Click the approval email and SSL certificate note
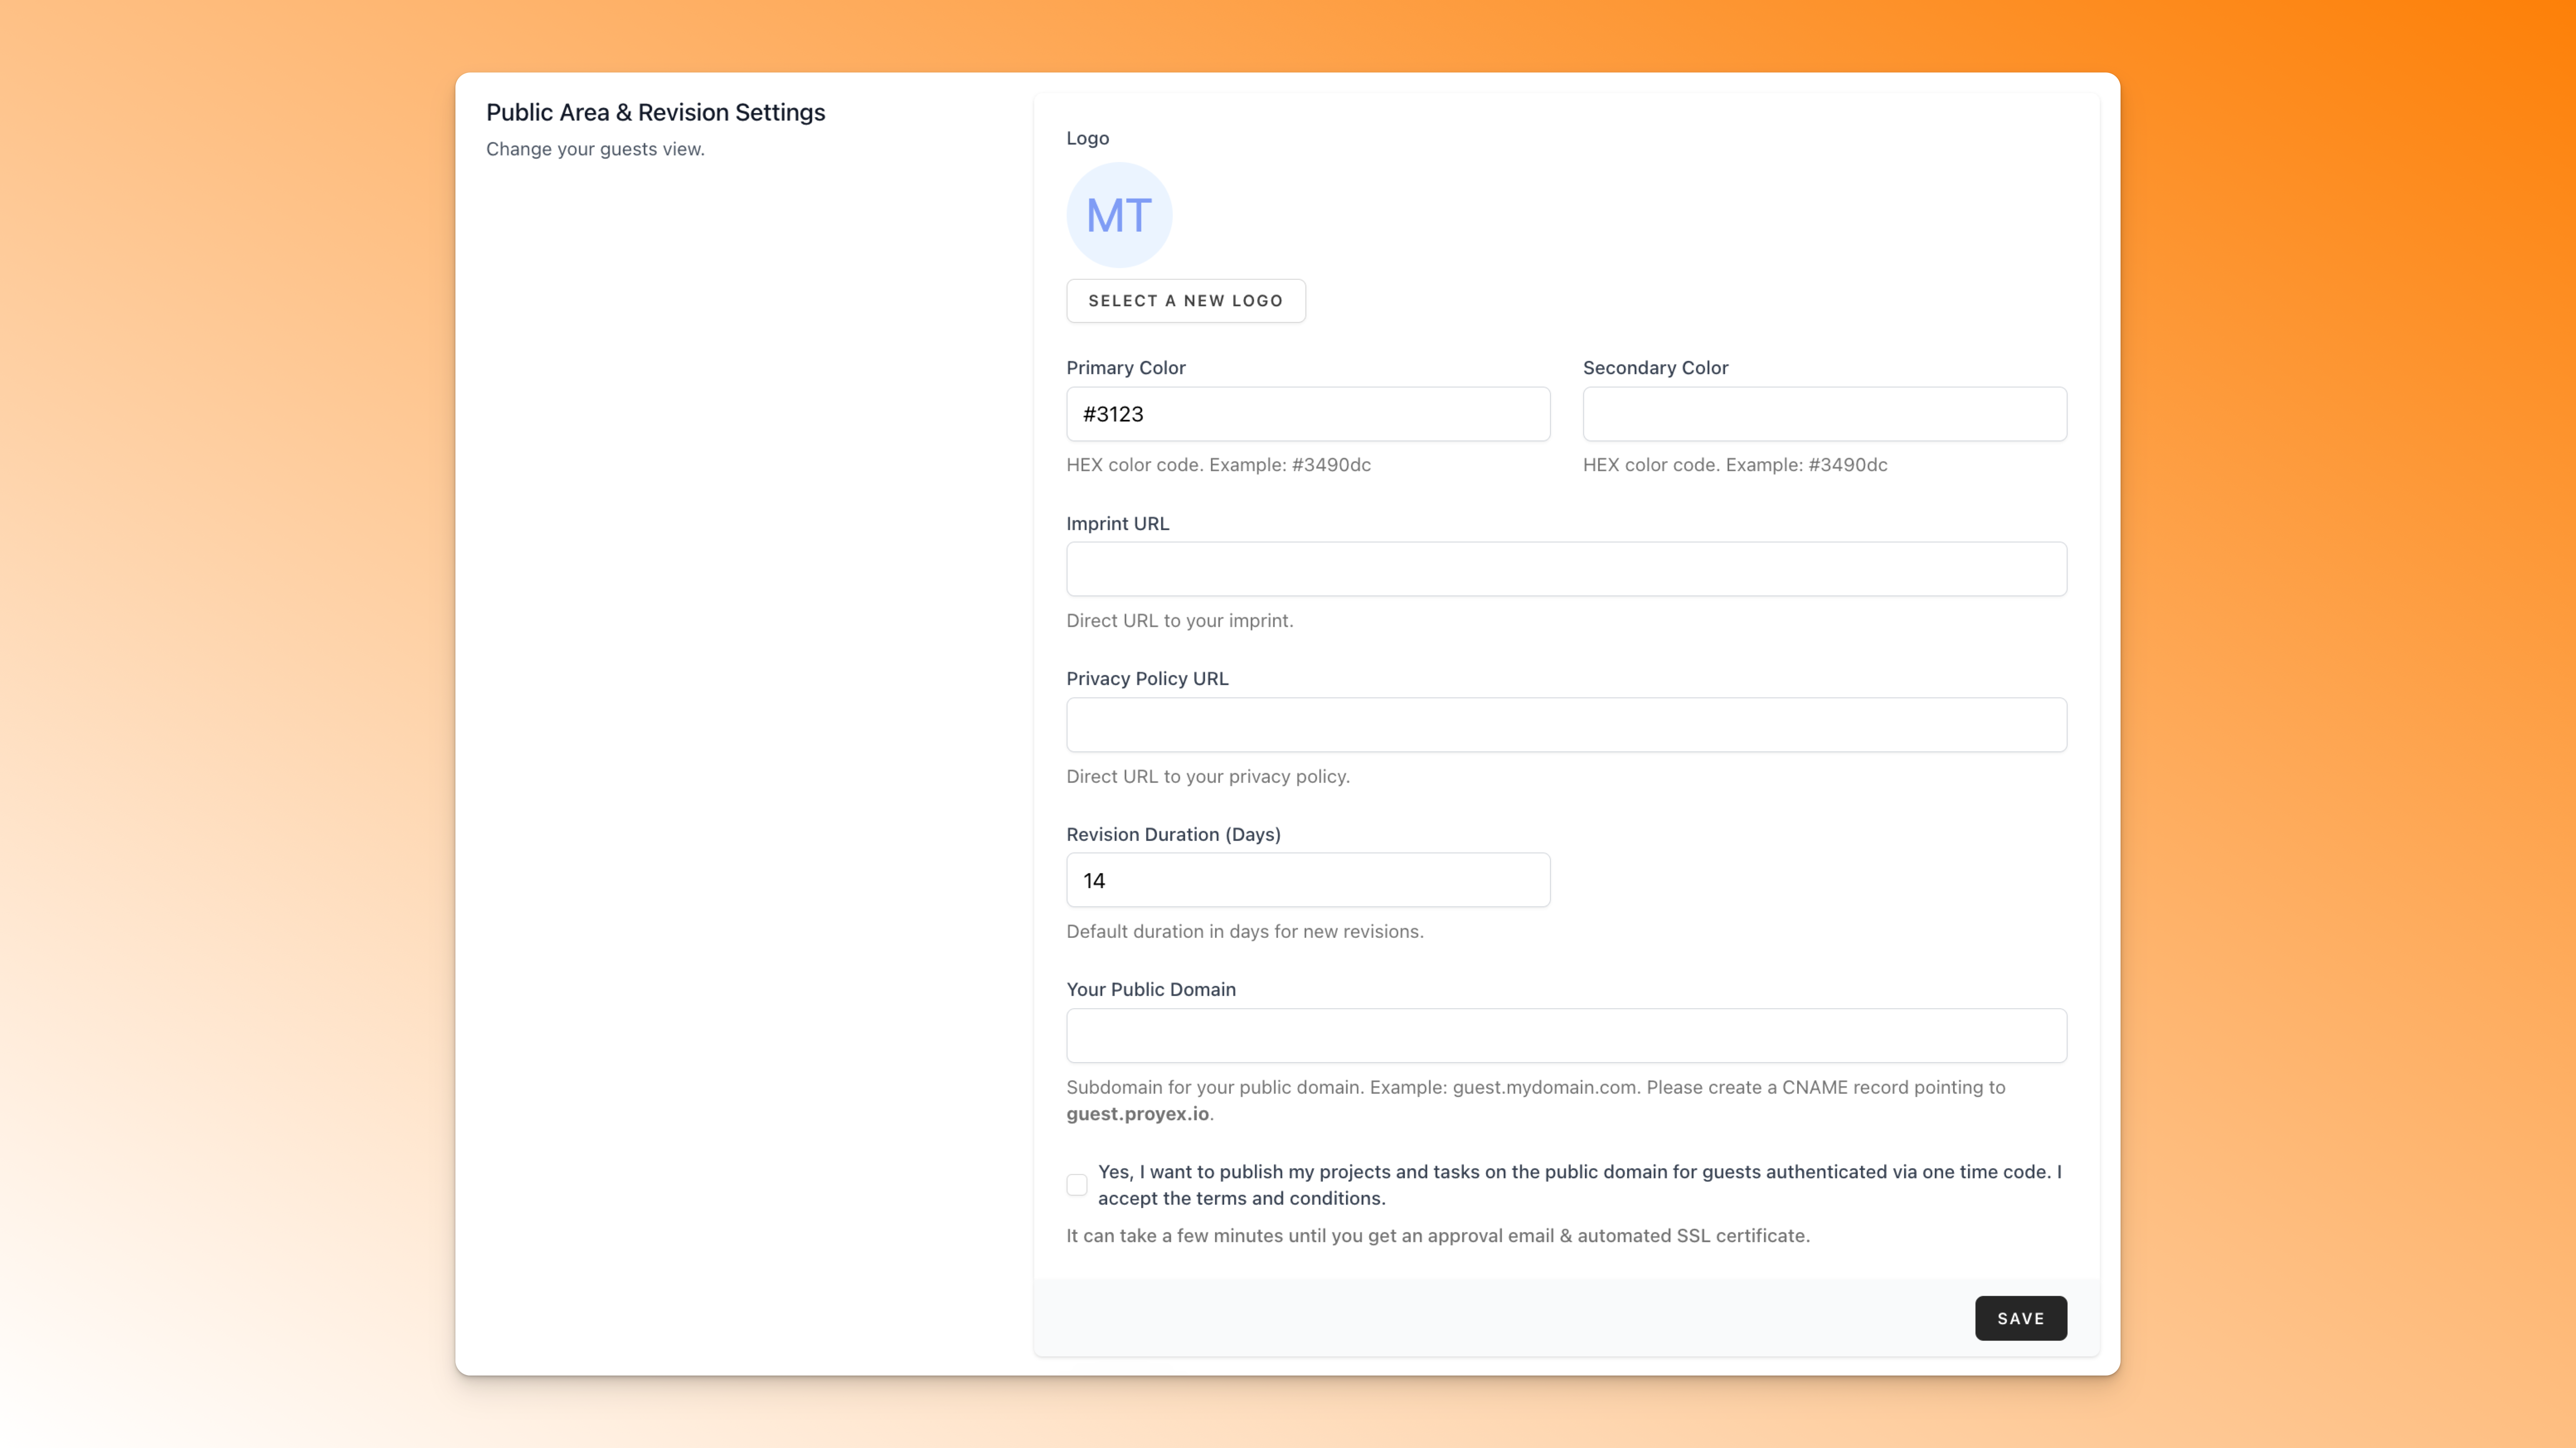Image resolution: width=2576 pixels, height=1448 pixels. [1438, 1236]
